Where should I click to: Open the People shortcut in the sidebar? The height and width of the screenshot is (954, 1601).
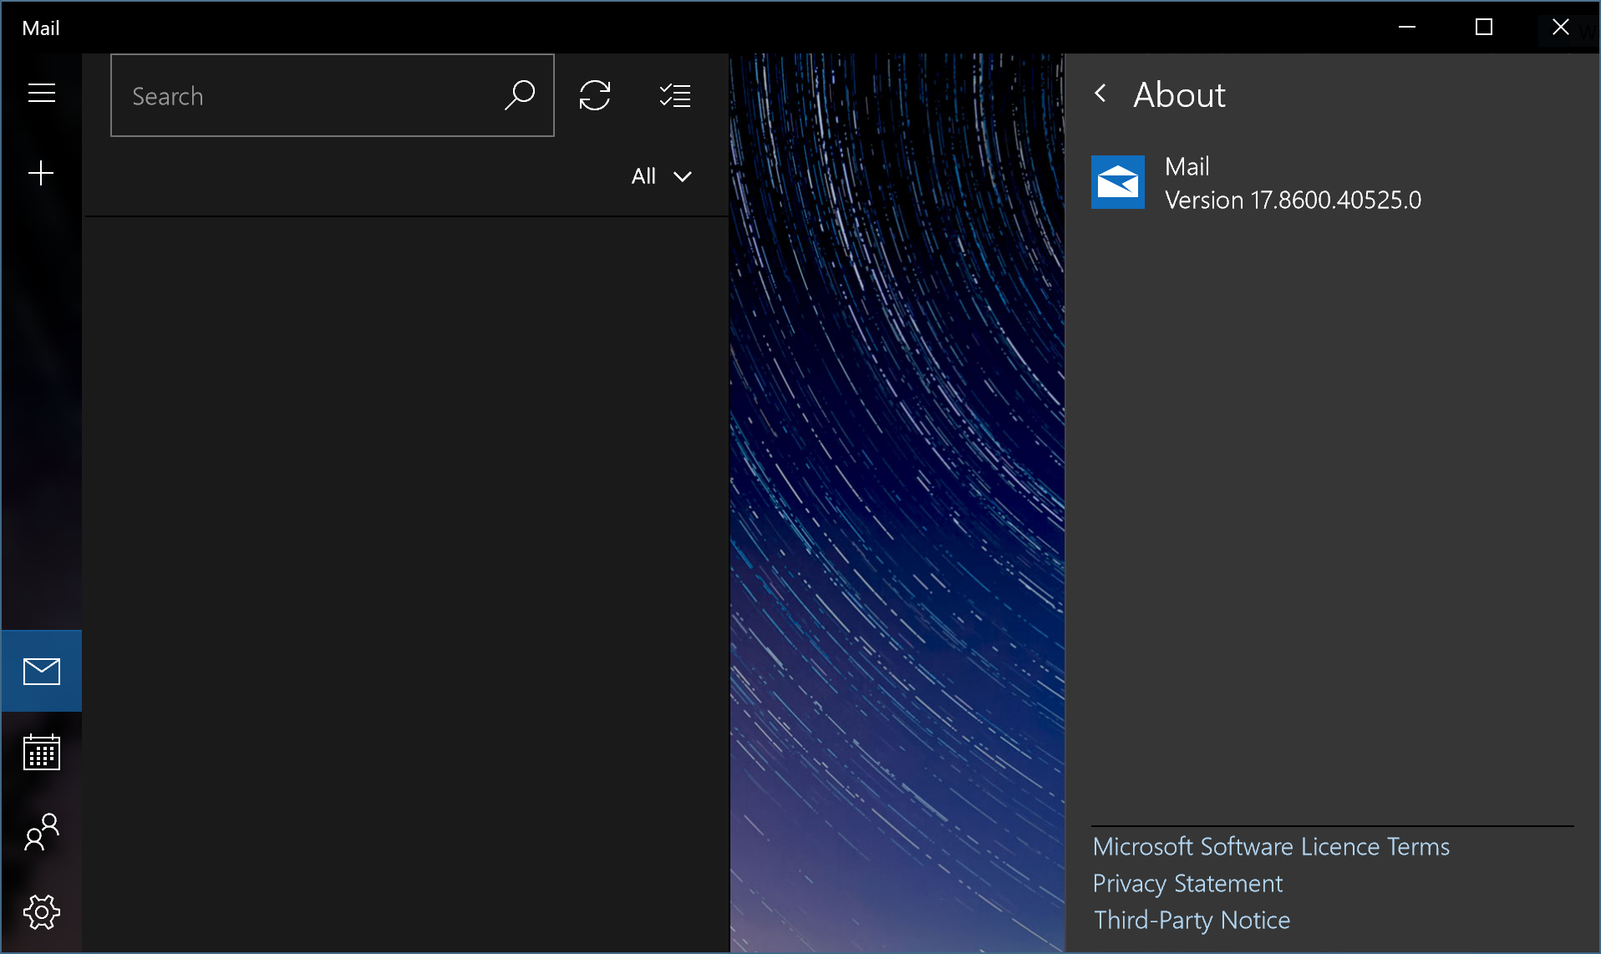tap(41, 833)
